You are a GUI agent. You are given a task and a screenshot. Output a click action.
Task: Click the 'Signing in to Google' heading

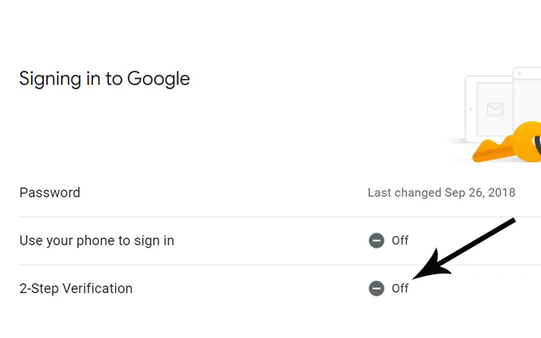pos(104,79)
